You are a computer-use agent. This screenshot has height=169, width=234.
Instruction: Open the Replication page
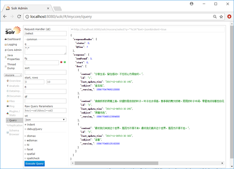pos(14,125)
